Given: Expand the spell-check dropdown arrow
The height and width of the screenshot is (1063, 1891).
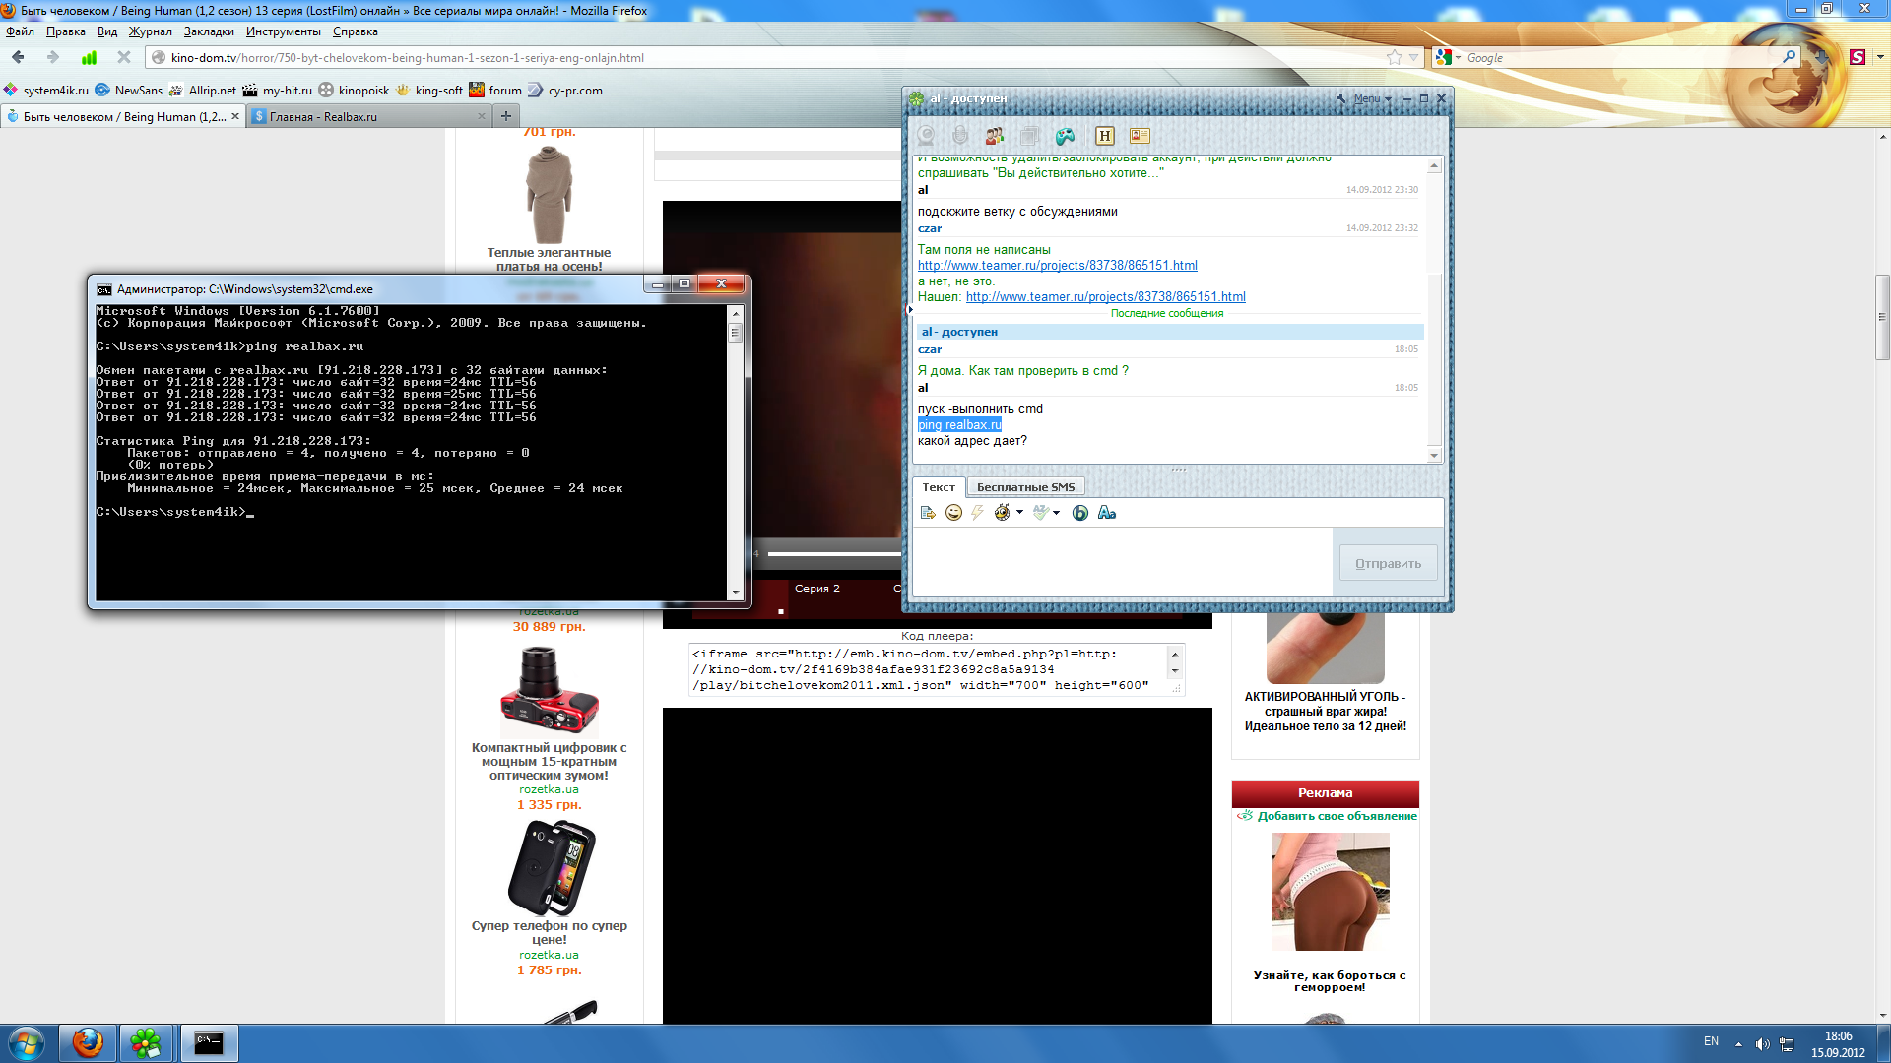Looking at the screenshot, I should point(1056,513).
